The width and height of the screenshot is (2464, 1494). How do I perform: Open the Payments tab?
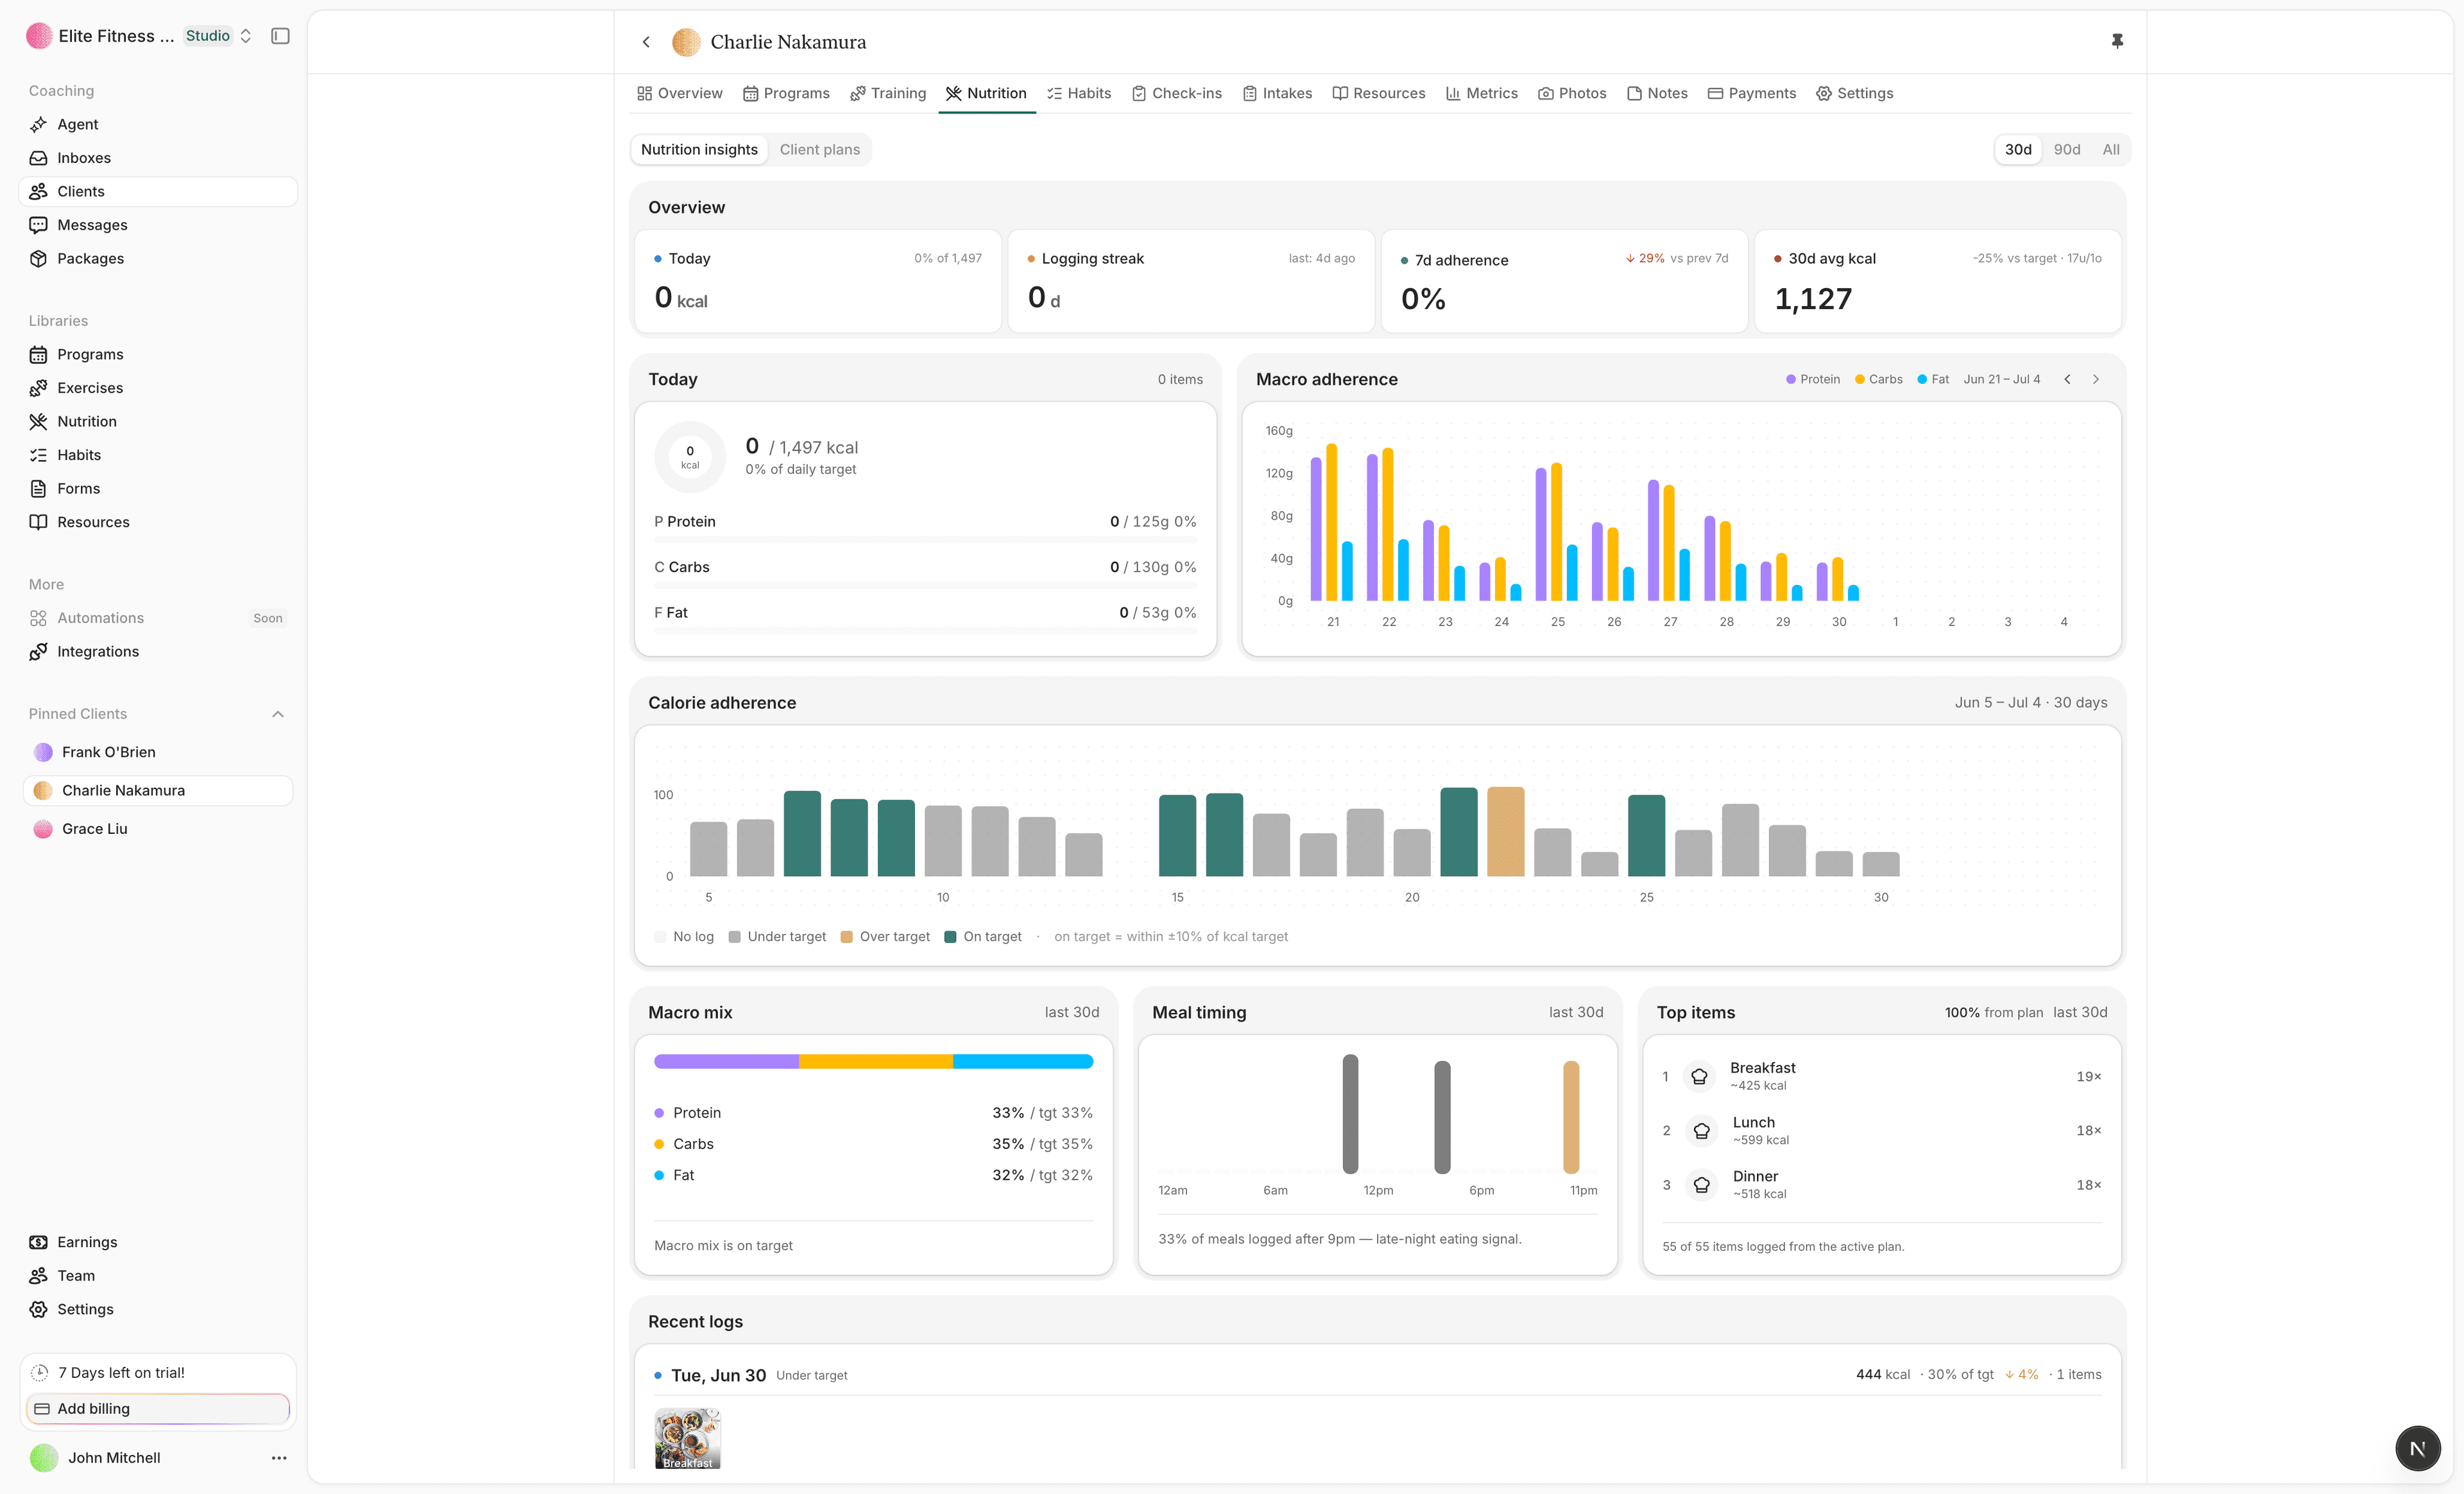click(1752, 93)
